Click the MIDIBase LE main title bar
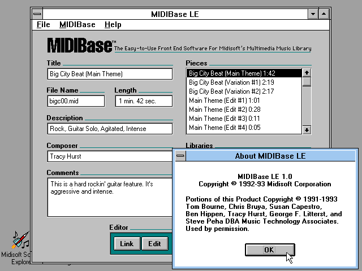 175,14
